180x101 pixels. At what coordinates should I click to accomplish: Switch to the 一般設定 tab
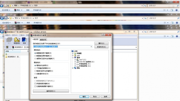click(35, 39)
